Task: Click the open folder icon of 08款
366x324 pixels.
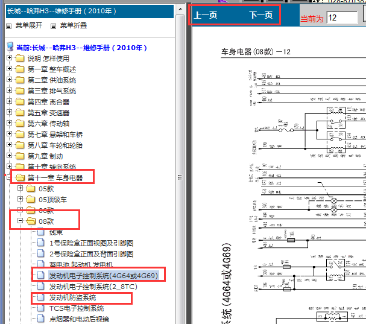Action: tap(31, 221)
